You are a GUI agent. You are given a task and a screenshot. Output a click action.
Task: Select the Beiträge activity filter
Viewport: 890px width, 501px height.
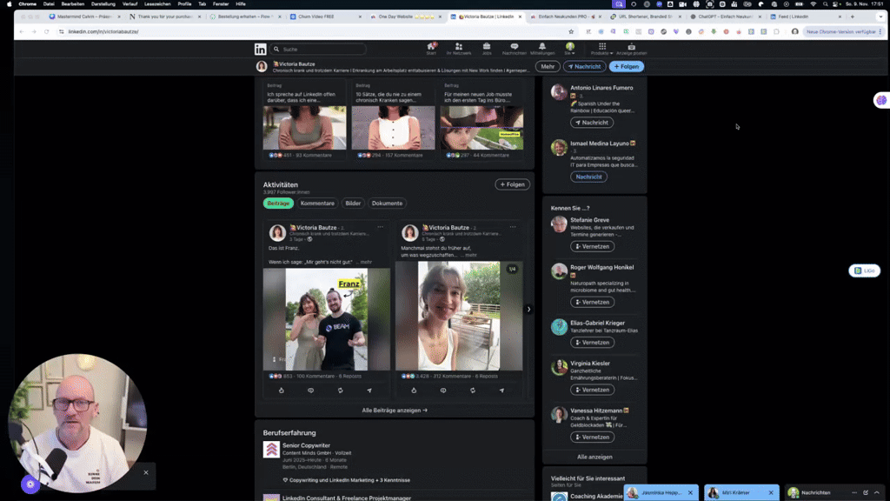[278, 204]
